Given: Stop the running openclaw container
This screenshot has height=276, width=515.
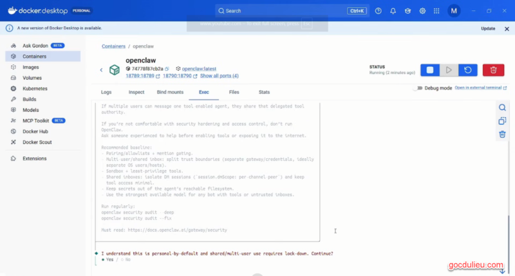Looking at the screenshot, I should pos(429,69).
